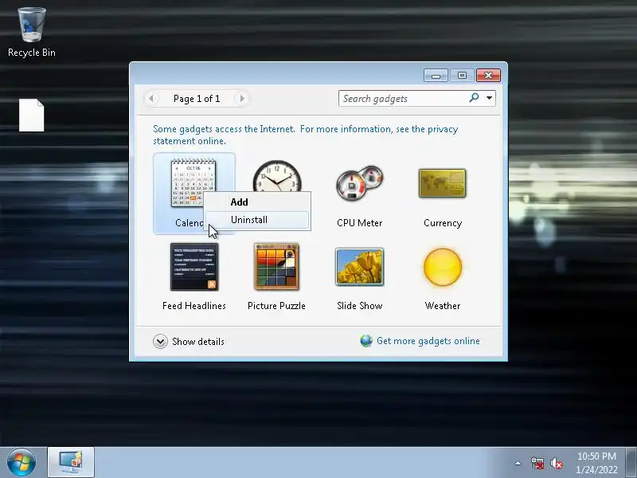637x478 pixels.
Task: Close the gadget gallery window
Action: pyautogui.click(x=488, y=76)
